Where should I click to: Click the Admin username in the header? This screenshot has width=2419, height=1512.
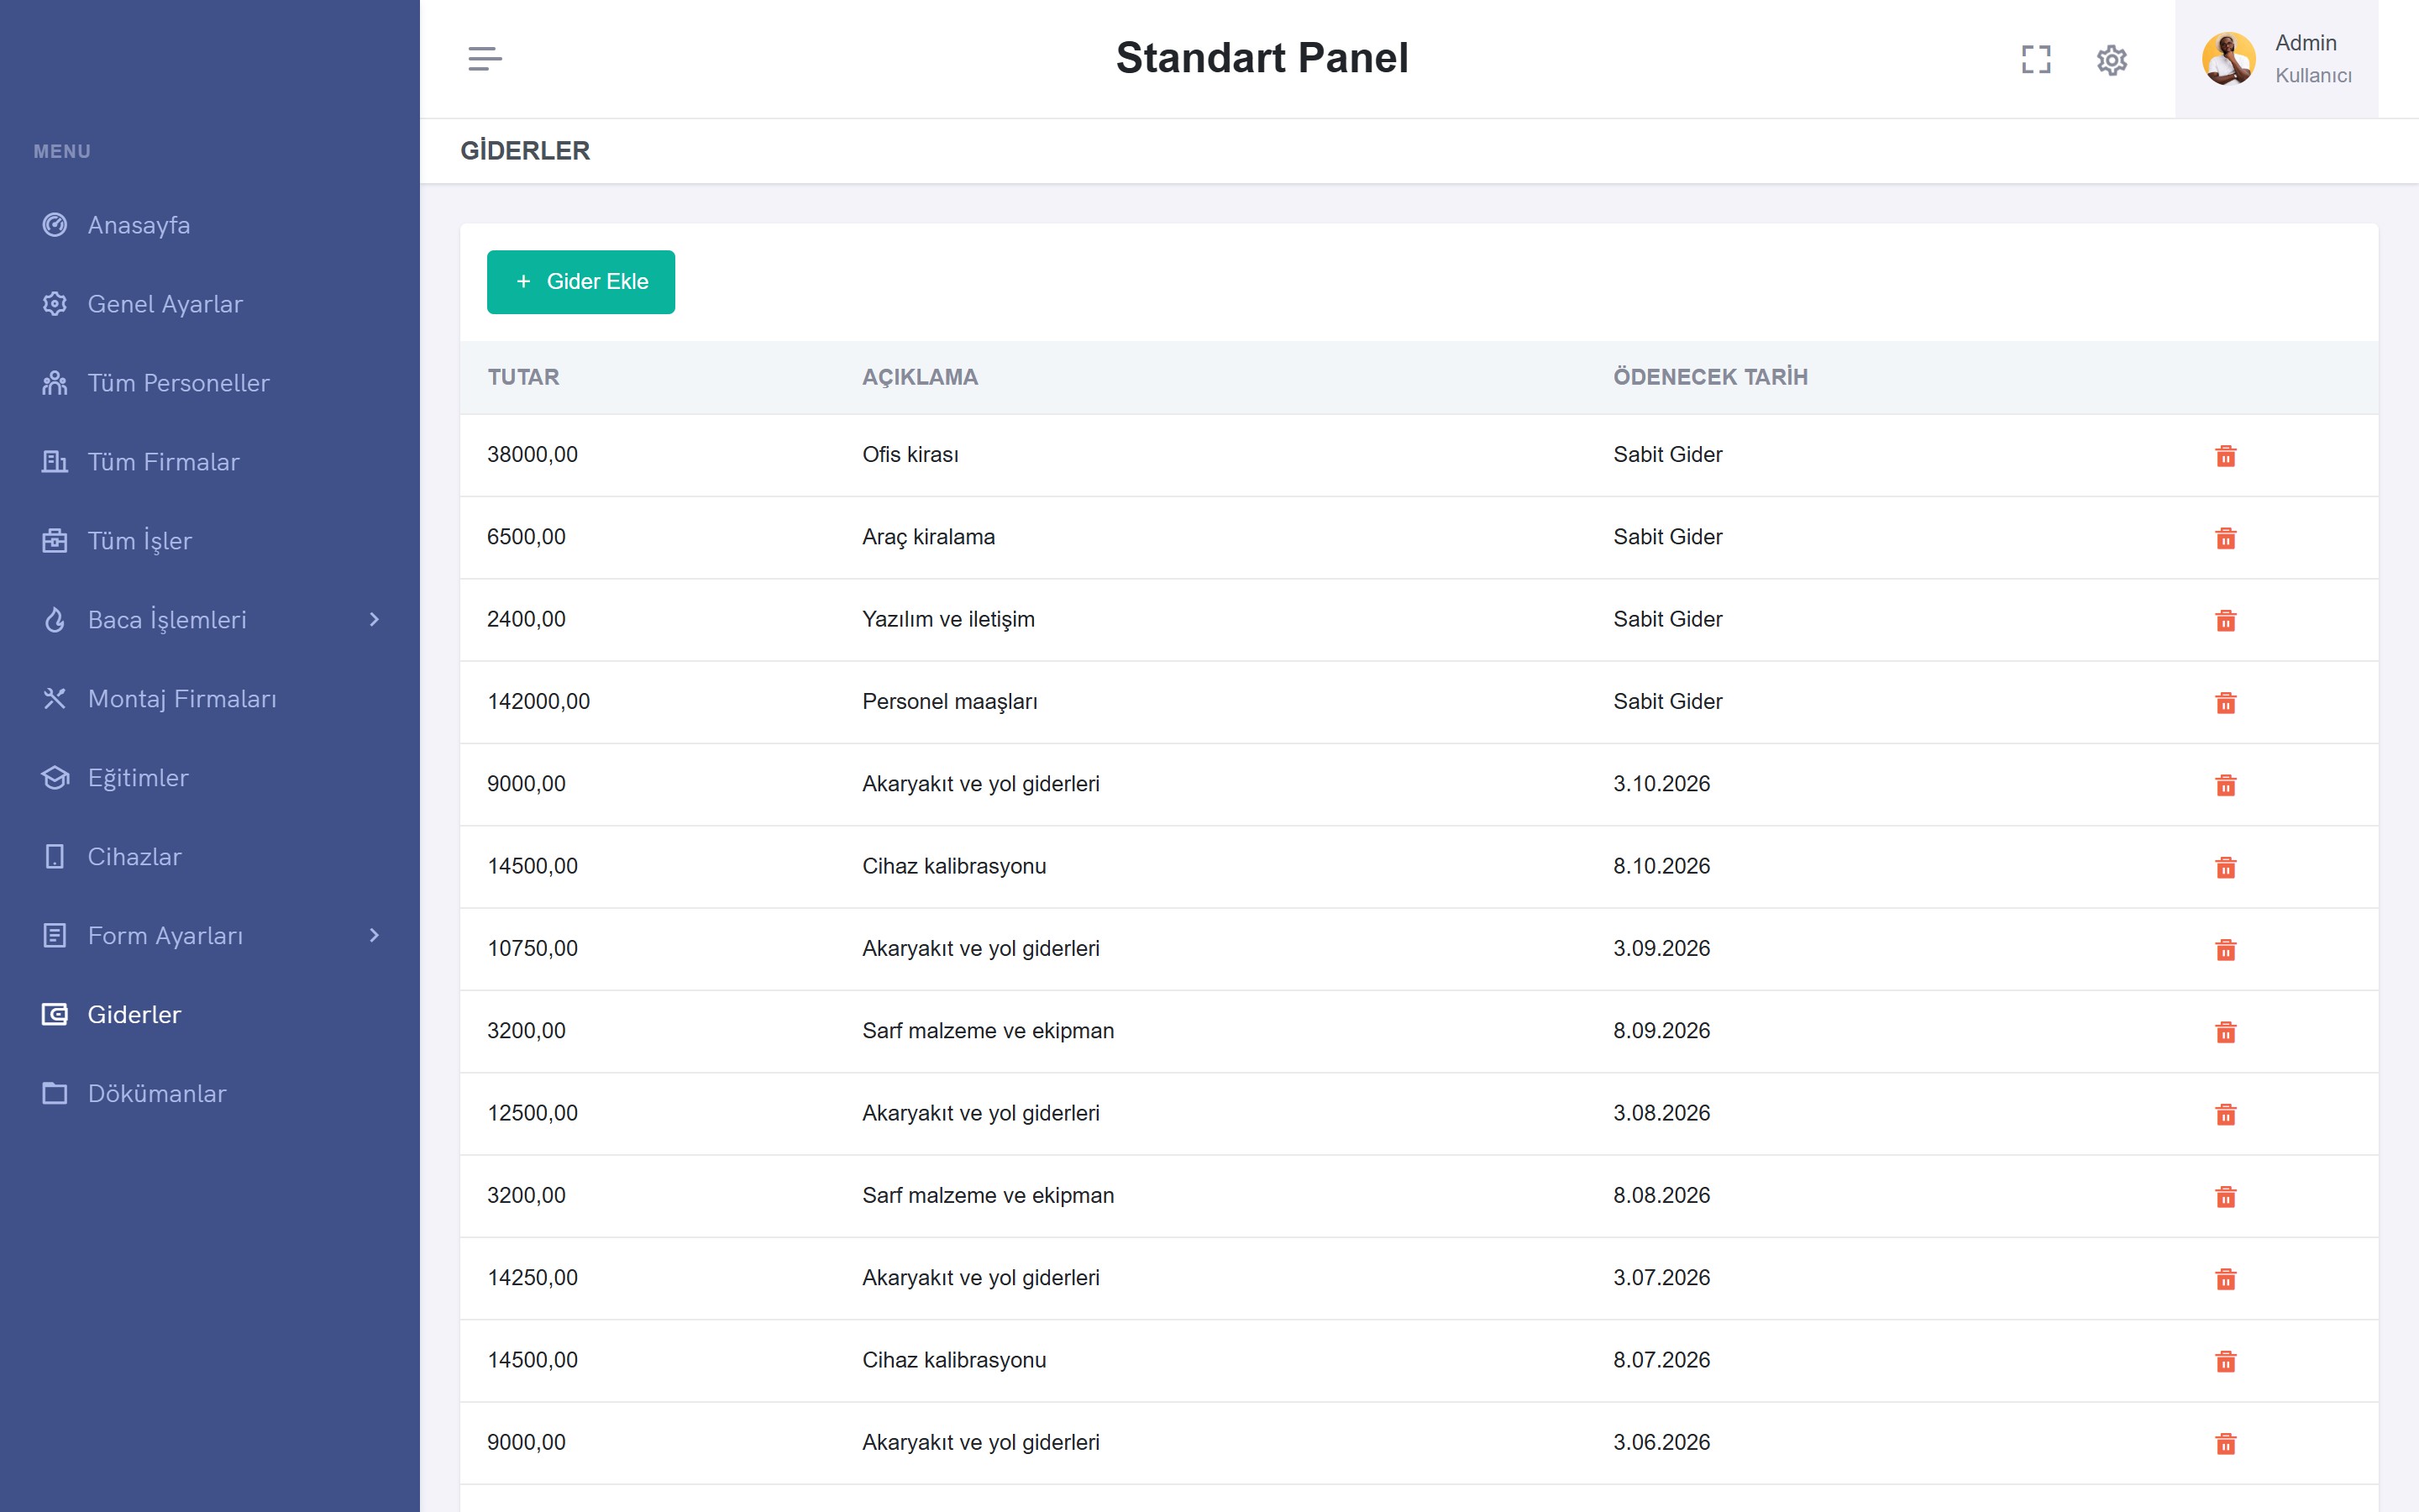[2305, 43]
